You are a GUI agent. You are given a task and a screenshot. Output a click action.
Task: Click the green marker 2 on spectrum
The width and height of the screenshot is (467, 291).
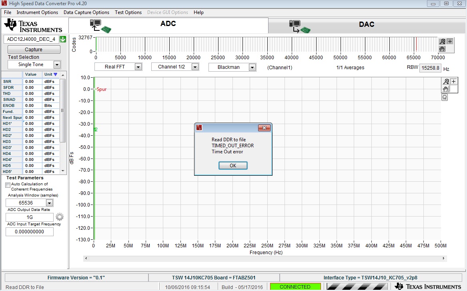(x=96, y=130)
